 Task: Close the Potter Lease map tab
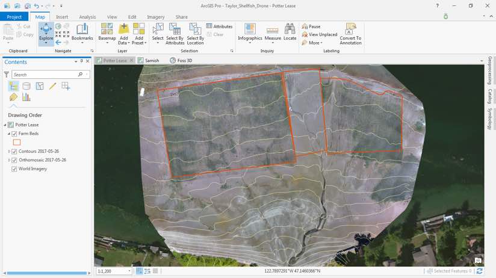point(132,60)
